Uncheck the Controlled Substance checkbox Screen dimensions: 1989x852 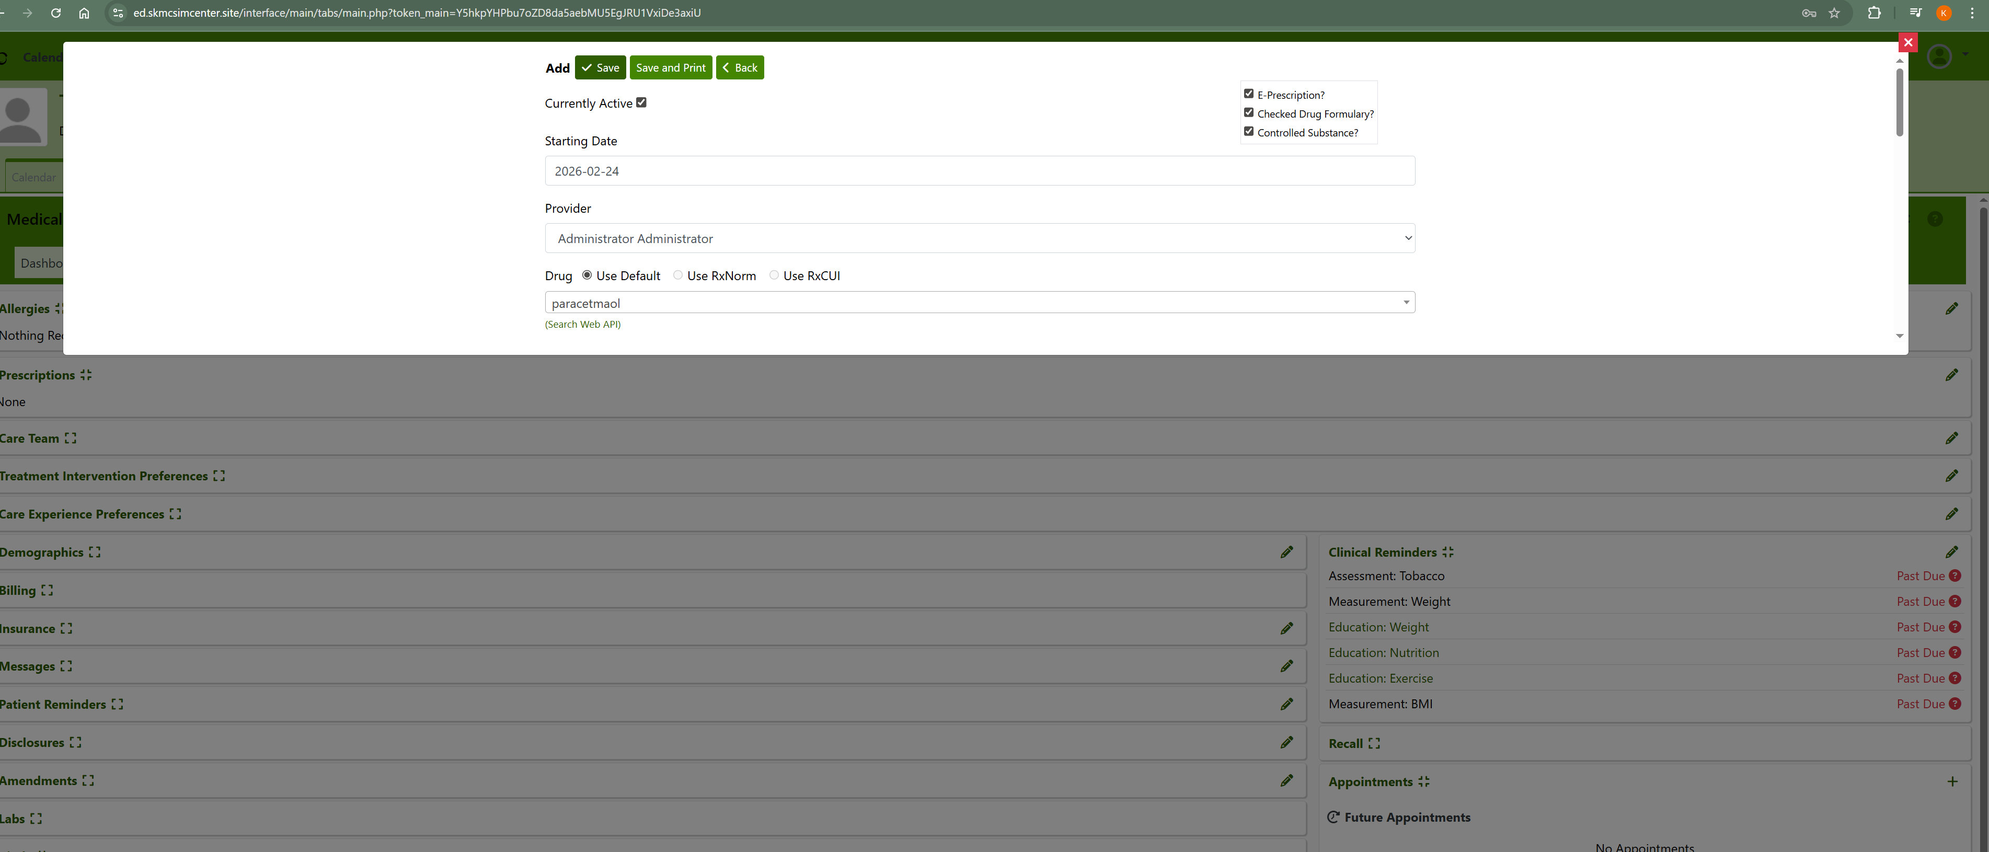1248,131
